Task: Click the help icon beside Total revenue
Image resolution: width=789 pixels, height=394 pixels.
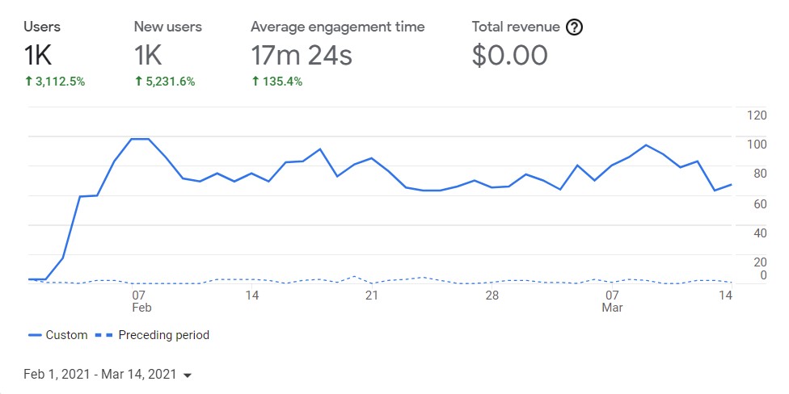Action: [574, 27]
